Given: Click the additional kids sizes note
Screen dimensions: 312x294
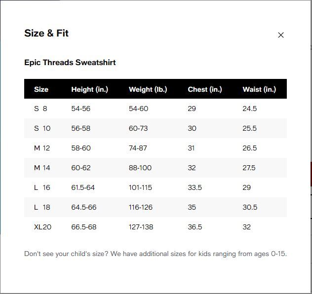Looking at the screenshot, I should (x=156, y=254).
